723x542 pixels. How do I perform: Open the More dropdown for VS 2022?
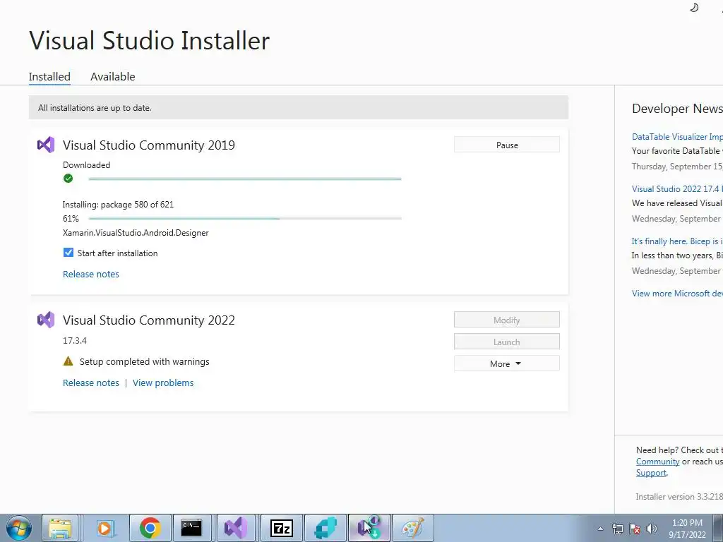[x=507, y=363]
